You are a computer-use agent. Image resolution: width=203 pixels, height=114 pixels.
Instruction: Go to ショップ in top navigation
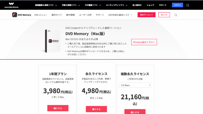pos(150,5)
